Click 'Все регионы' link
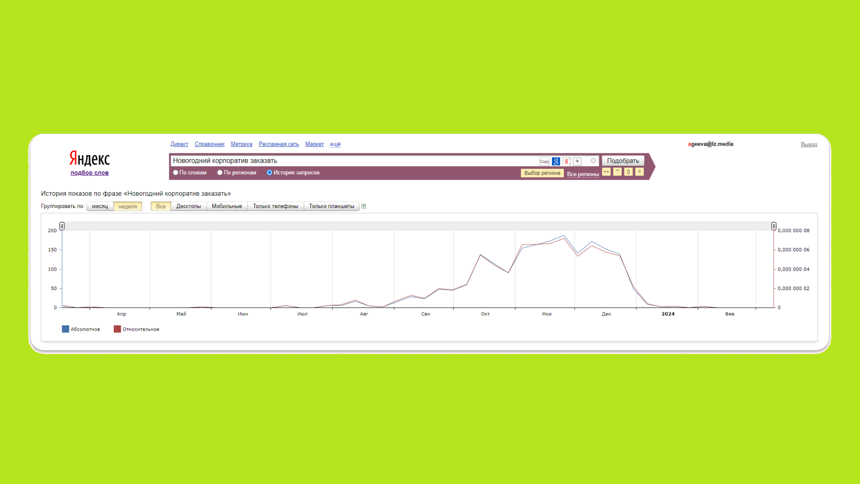860x484 pixels. tap(583, 174)
